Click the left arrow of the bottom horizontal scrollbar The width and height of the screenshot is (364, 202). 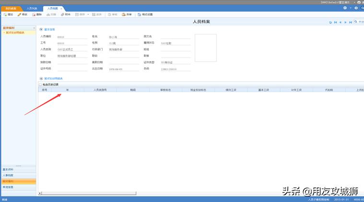click(x=40, y=193)
